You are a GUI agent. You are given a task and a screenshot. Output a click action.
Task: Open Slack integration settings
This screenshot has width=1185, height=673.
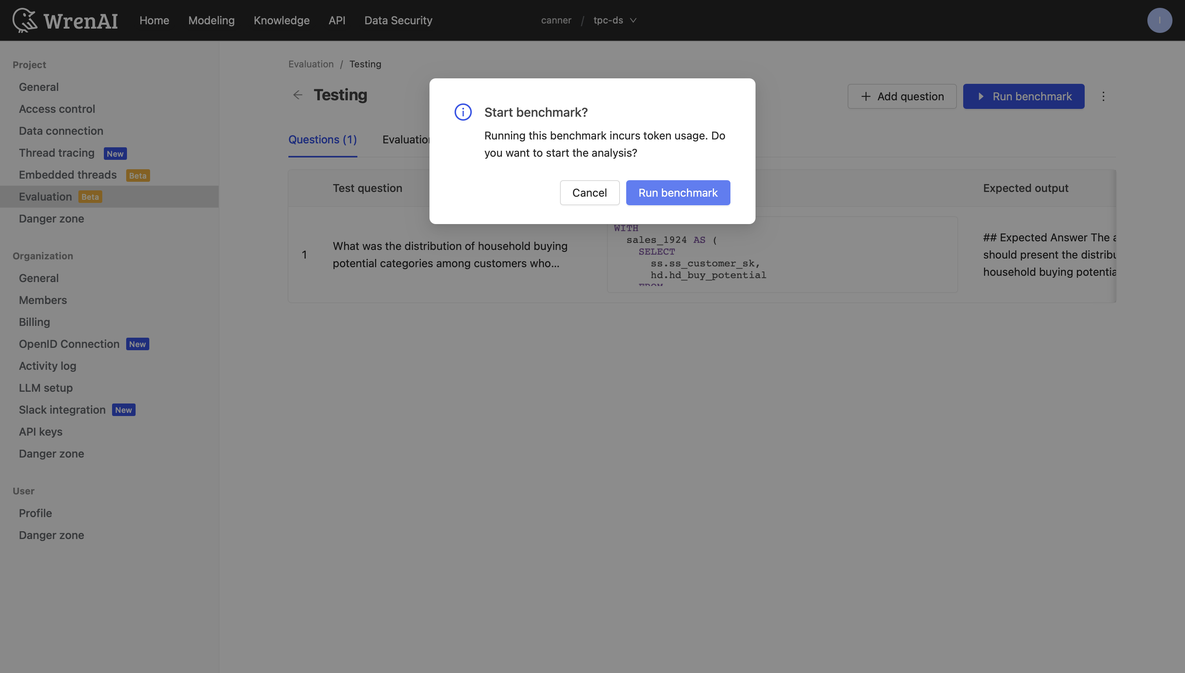[62, 409]
